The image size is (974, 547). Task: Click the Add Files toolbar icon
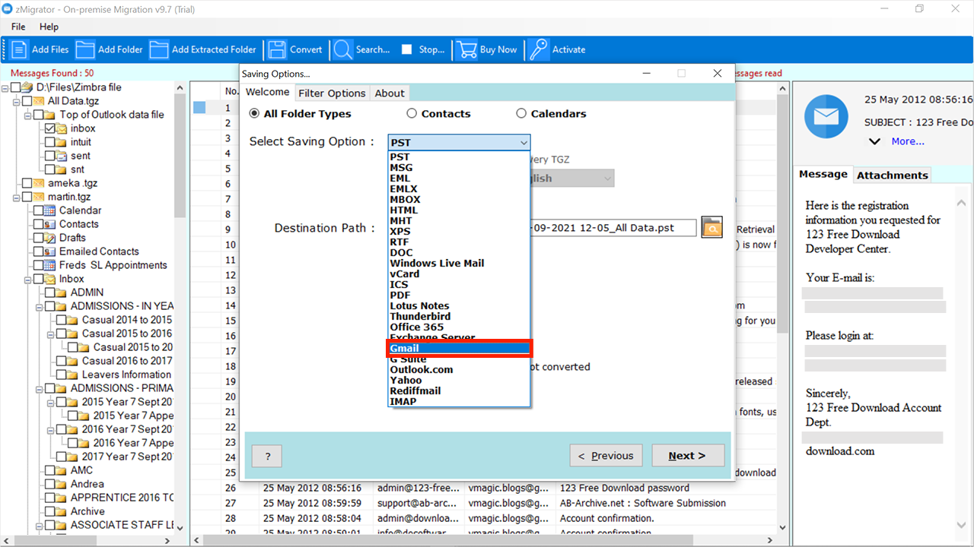(x=19, y=49)
